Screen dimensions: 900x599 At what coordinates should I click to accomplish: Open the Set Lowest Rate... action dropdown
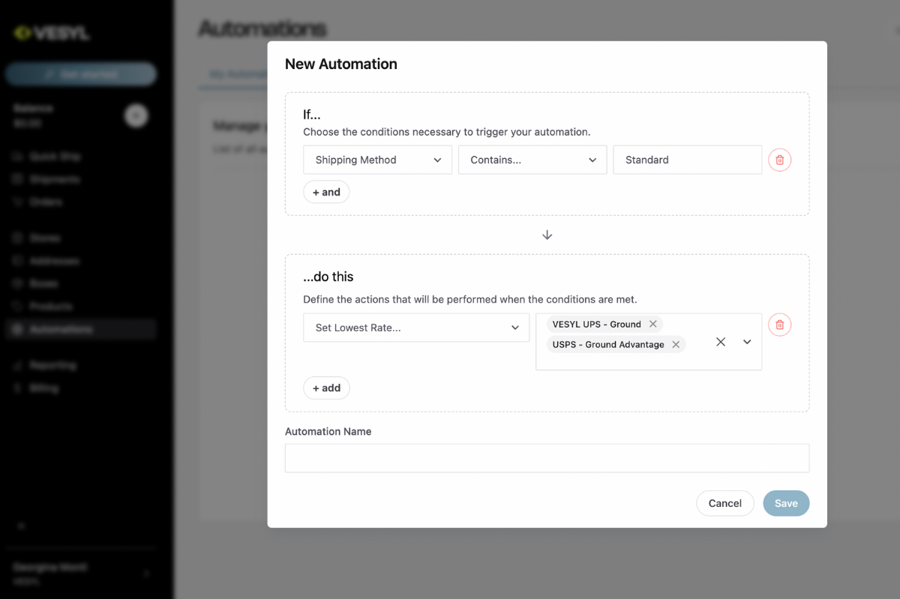[x=416, y=328]
